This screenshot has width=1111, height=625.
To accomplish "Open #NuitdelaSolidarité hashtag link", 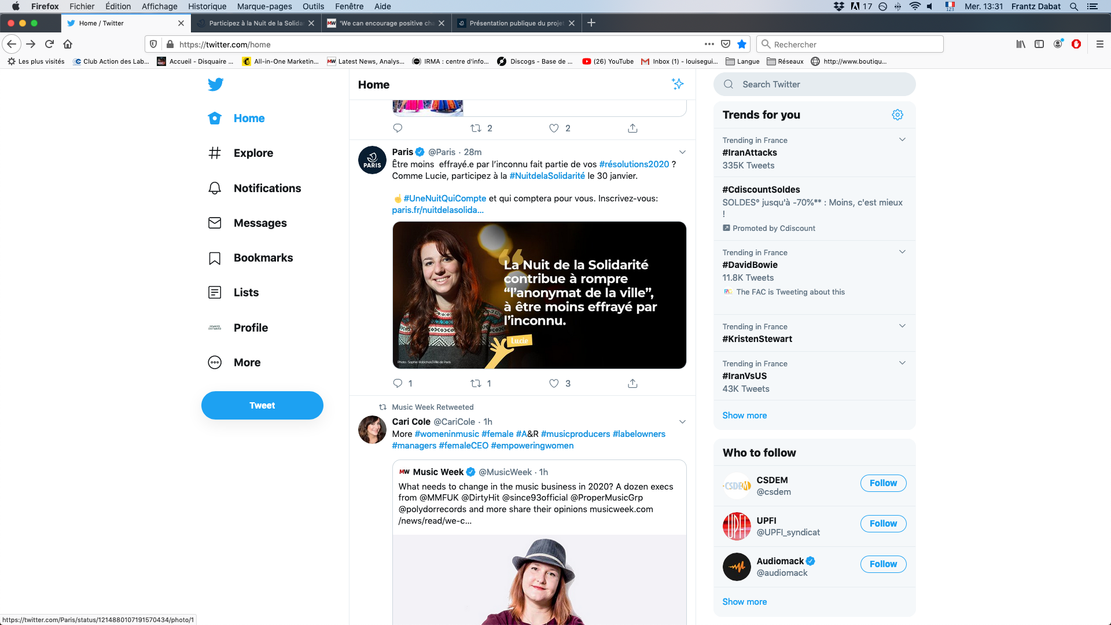I will [547, 176].
